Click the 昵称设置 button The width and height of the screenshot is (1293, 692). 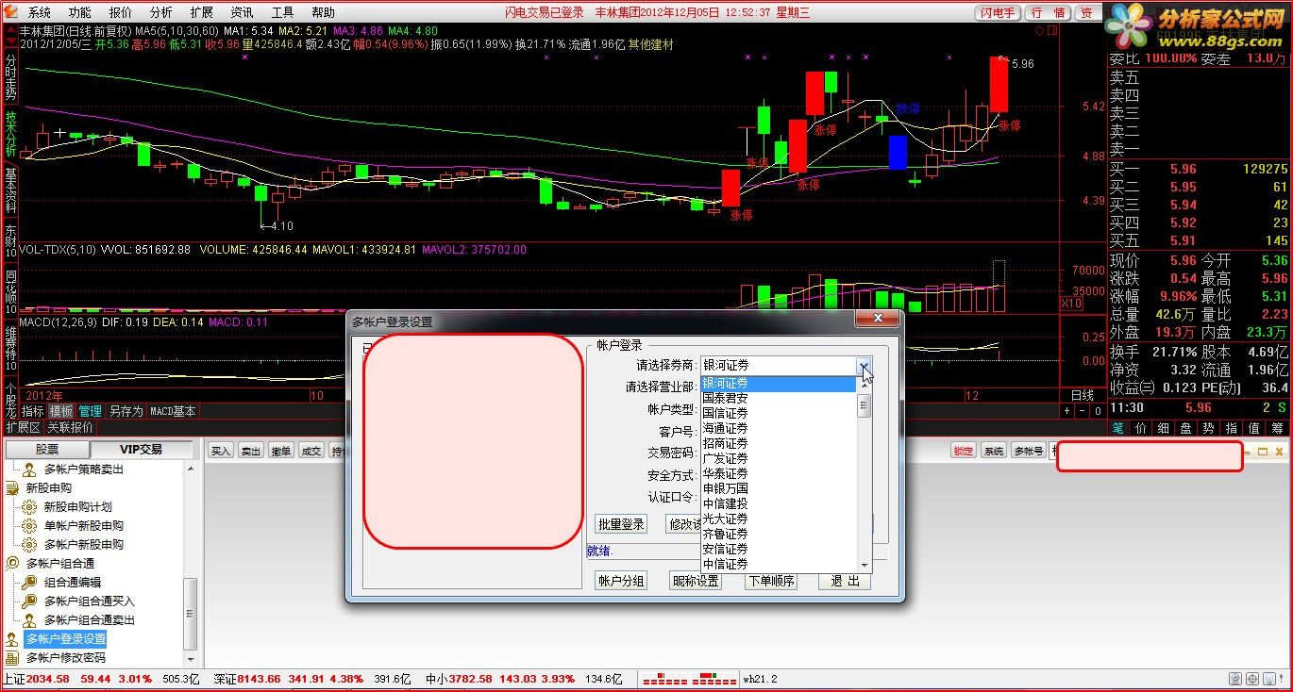pyautogui.click(x=696, y=582)
